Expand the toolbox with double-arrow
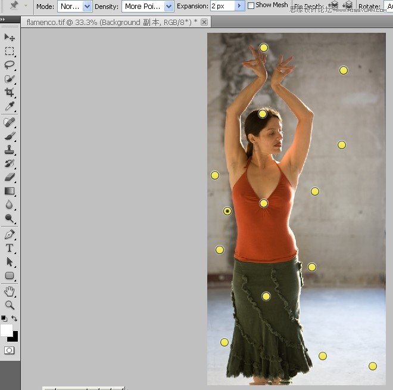Image resolution: width=393 pixels, height=390 pixels. 3,19
